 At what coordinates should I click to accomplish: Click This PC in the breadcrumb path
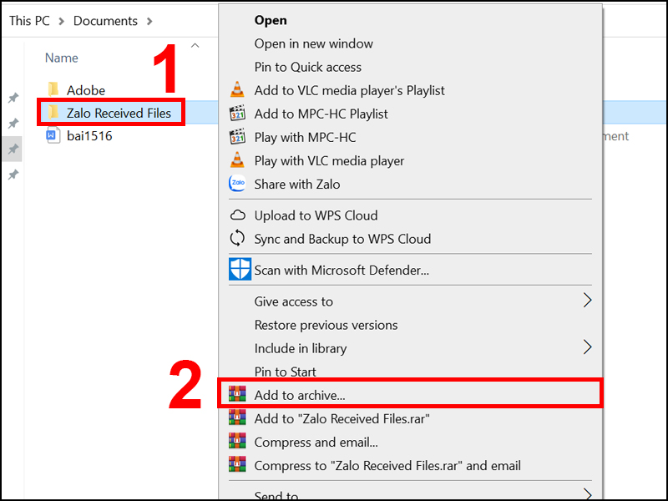[x=30, y=21]
